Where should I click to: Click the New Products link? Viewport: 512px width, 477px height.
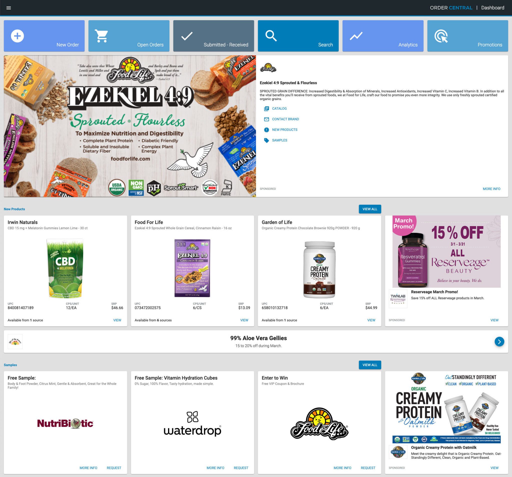click(x=285, y=130)
